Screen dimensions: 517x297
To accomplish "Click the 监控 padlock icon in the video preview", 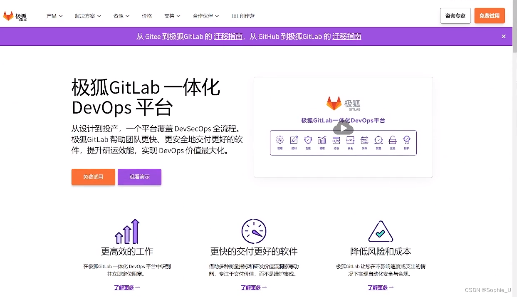I will (393, 140).
